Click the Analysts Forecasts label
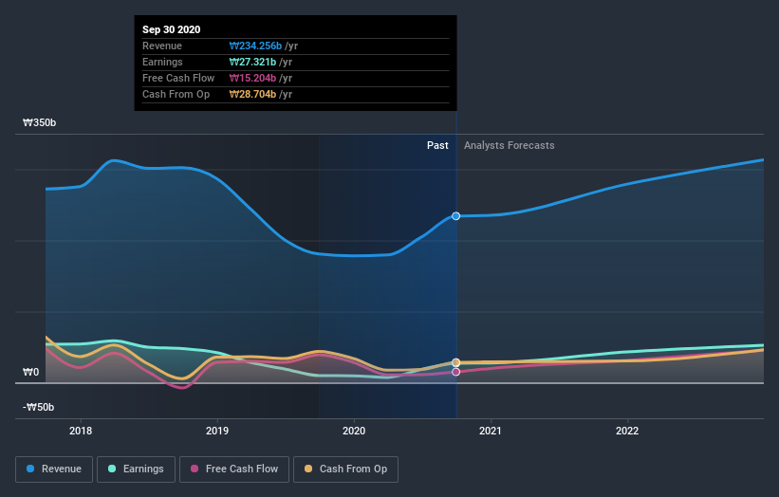 coord(510,145)
